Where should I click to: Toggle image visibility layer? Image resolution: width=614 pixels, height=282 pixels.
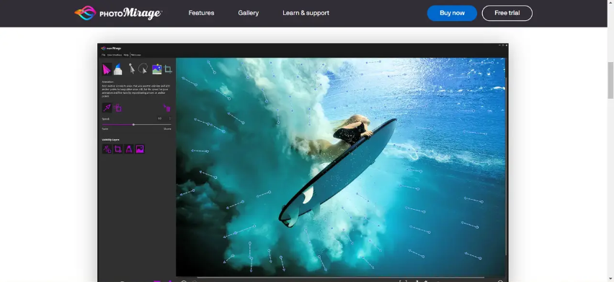(x=140, y=149)
